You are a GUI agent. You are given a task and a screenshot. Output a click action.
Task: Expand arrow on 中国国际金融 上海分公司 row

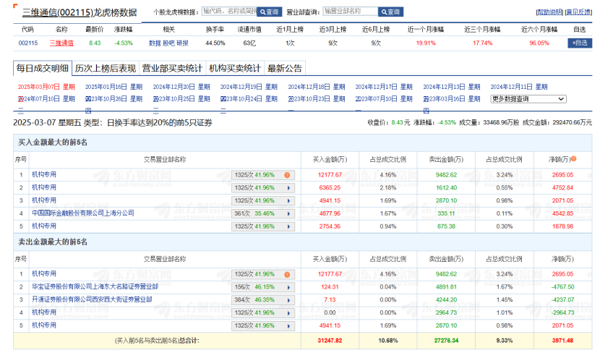(287, 213)
